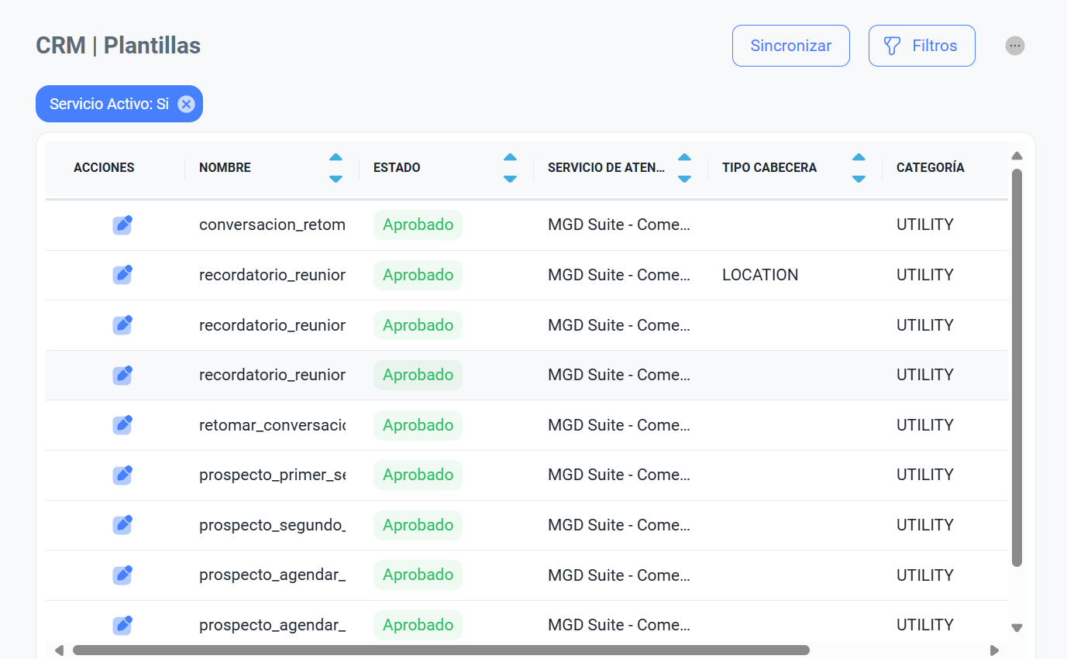Sort Estado column ascending with up arrow
Viewport: 1067px width, 659px height.
click(x=510, y=157)
